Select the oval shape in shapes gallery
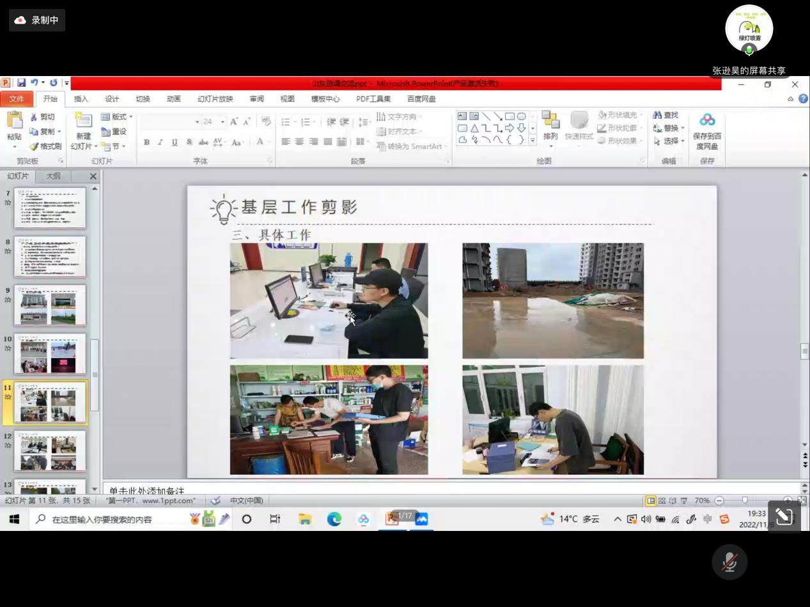Viewport: 810px width, 607px height. pyautogui.click(x=522, y=116)
